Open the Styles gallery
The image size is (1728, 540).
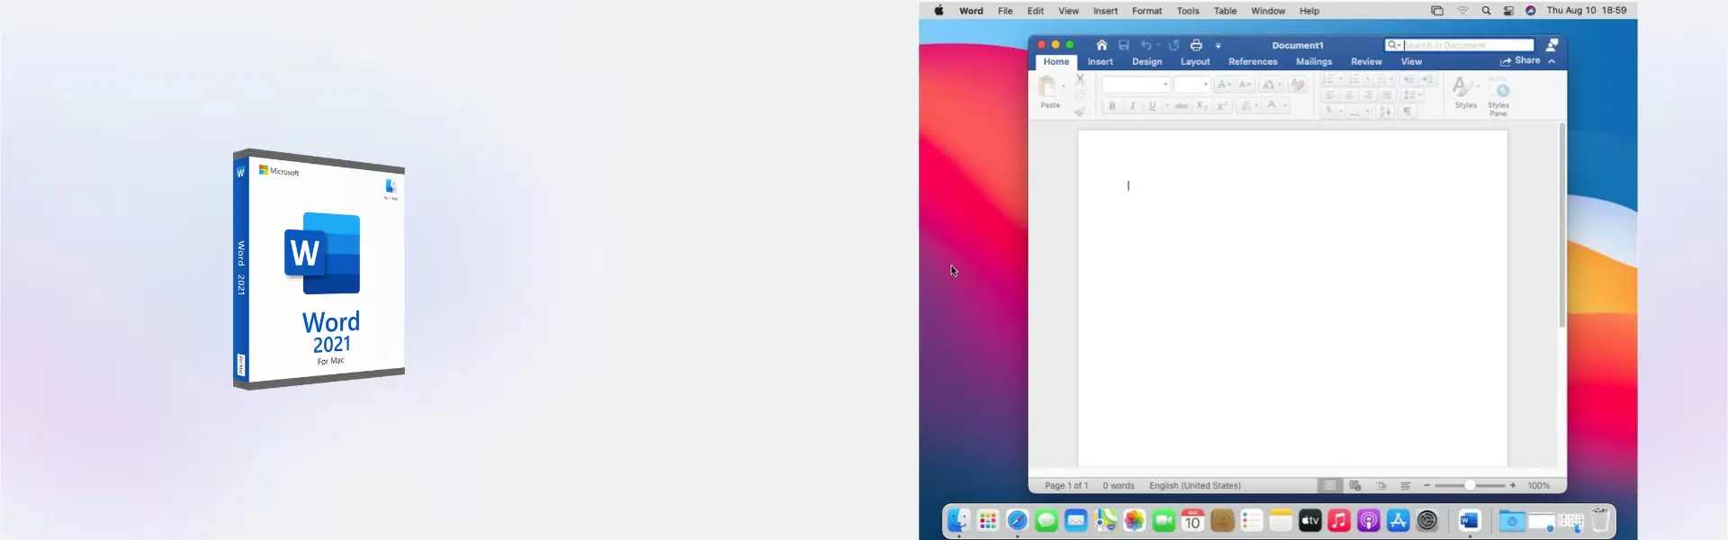[x=1465, y=91]
